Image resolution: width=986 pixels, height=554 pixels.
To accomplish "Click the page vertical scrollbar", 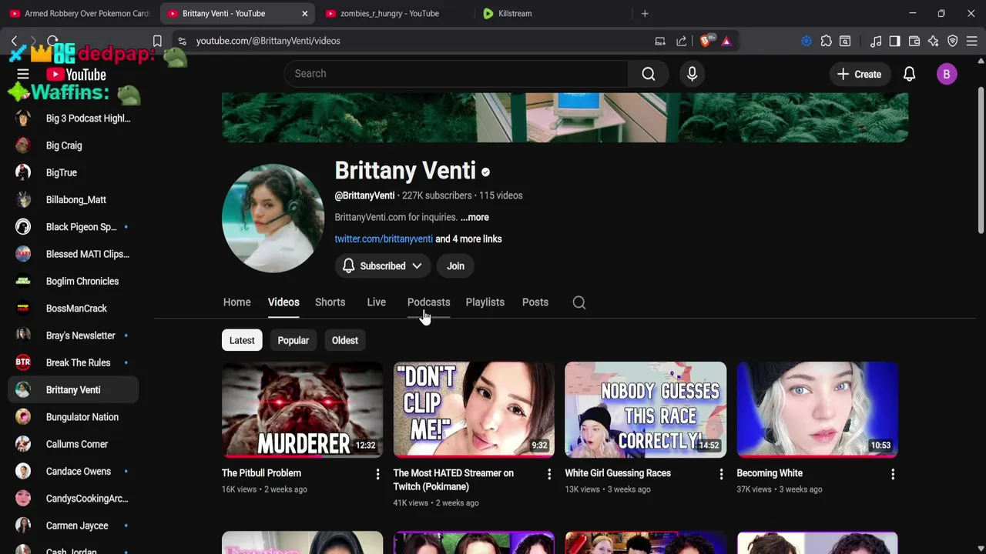I will (x=981, y=162).
